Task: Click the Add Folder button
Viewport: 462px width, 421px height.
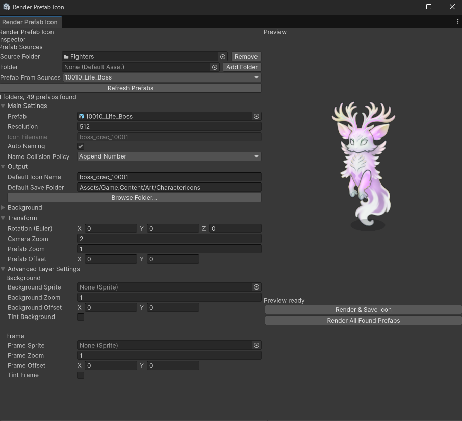Action: [242, 67]
